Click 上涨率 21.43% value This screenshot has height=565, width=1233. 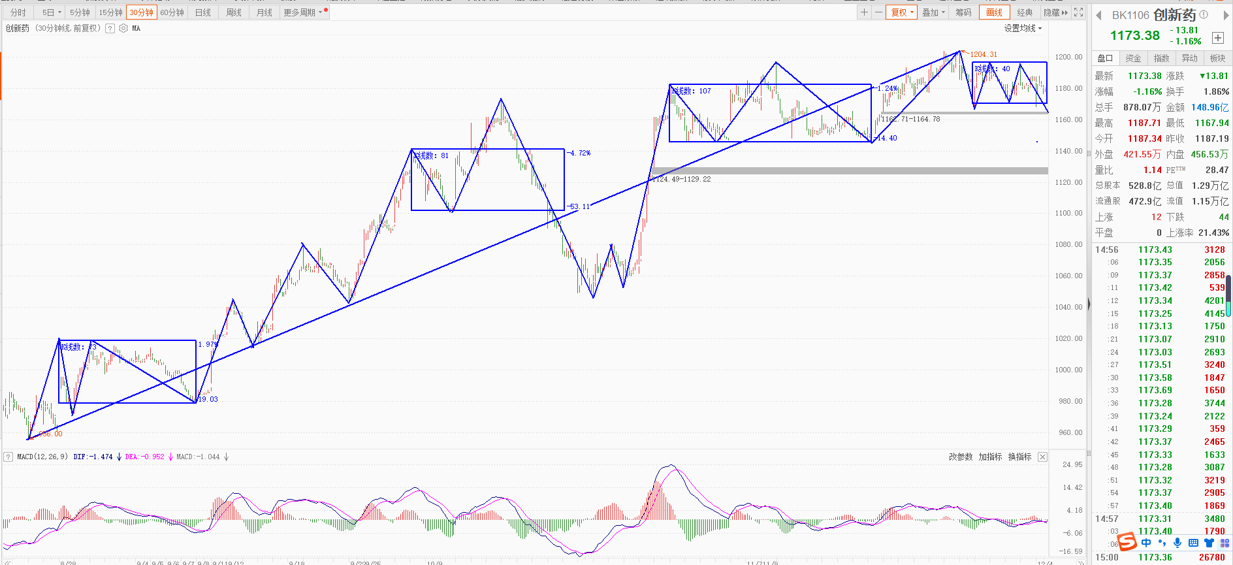click(1213, 233)
